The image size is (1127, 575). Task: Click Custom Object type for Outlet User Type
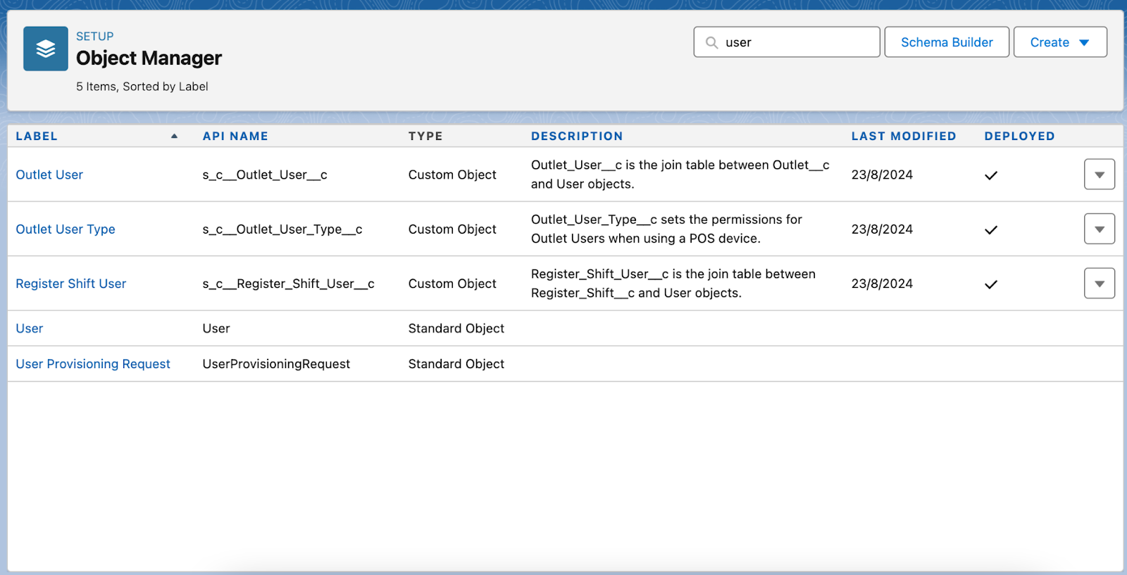(x=452, y=229)
